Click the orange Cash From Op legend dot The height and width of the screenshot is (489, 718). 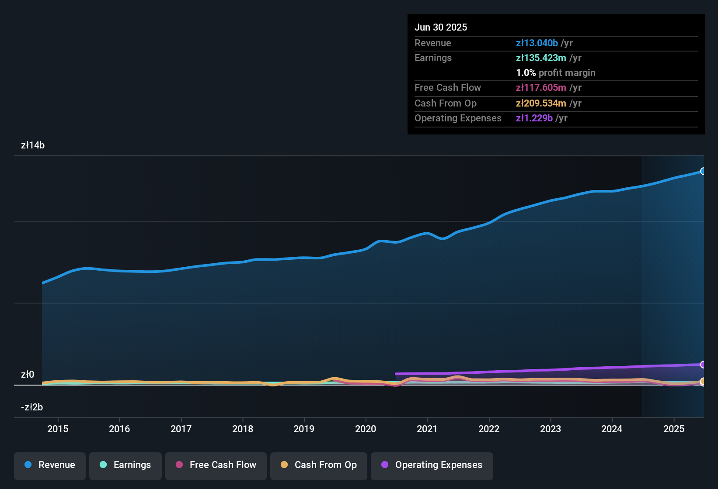click(x=284, y=465)
